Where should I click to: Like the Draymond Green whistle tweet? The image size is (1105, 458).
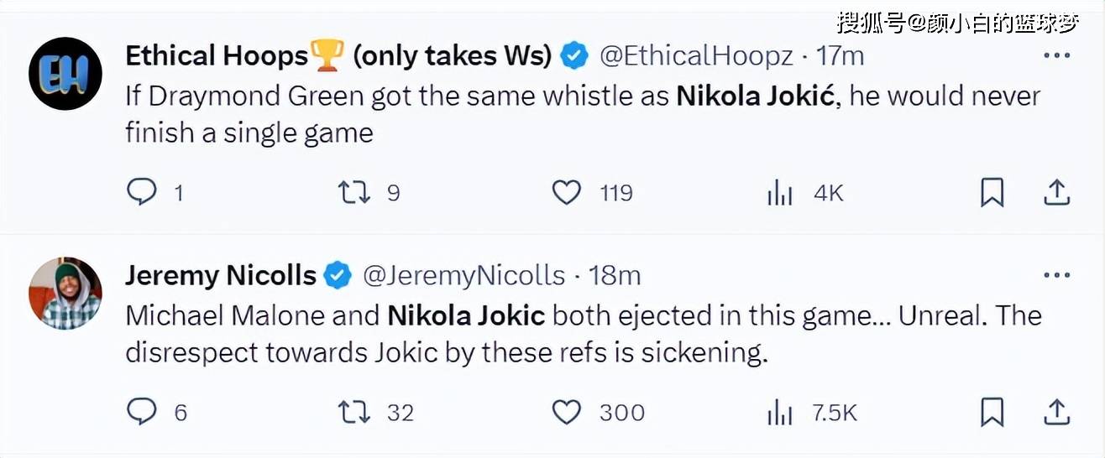pyautogui.click(x=567, y=193)
